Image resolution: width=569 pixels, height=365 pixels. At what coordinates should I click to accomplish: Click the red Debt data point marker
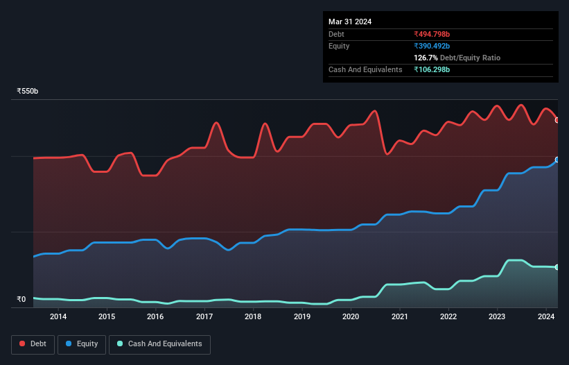[557, 120]
